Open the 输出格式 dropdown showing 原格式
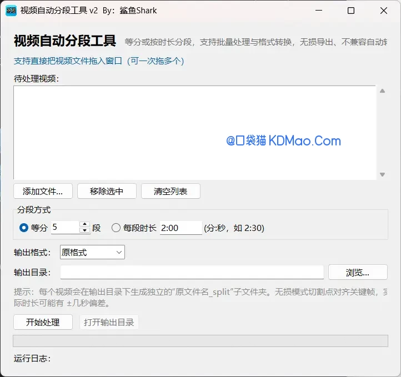 [92, 252]
